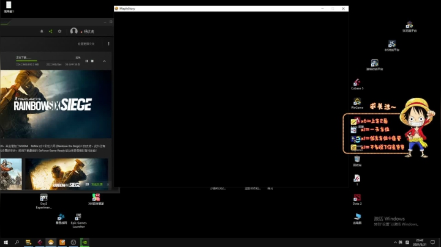441x247 pixels.
Task: Select the left medieval game thumbnail
Action: tap(11, 174)
